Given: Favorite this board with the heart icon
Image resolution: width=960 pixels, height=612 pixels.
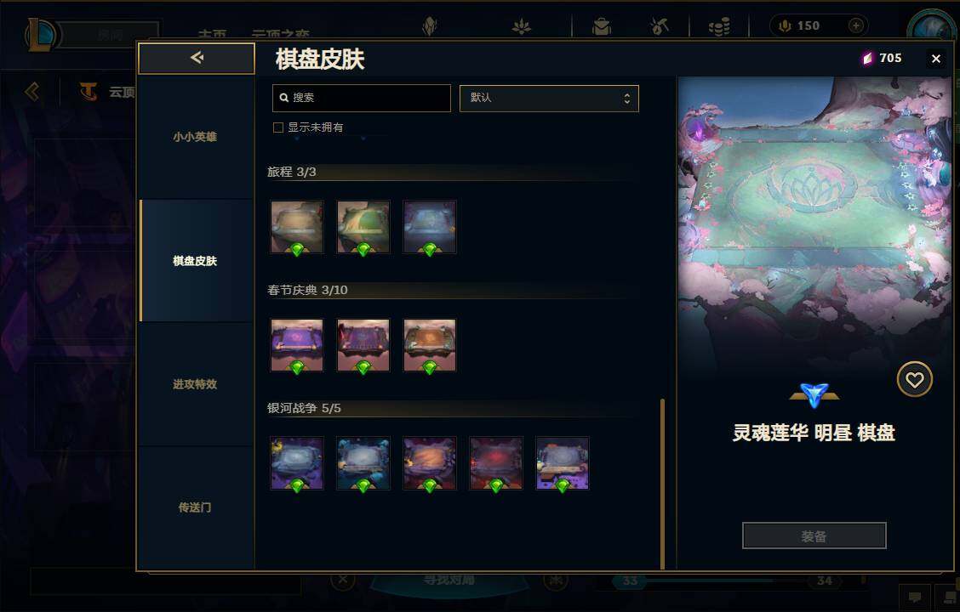Looking at the screenshot, I should tap(915, 380).
